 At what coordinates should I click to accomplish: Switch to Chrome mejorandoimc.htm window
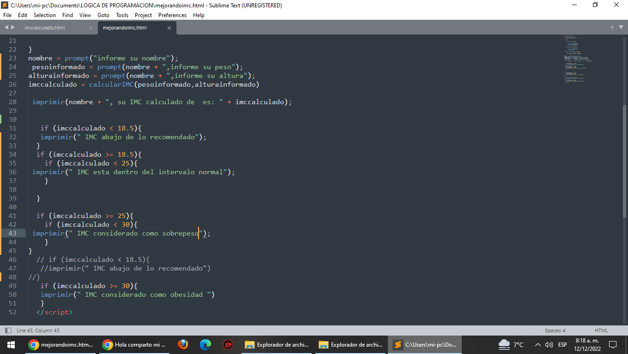[61, 345]
